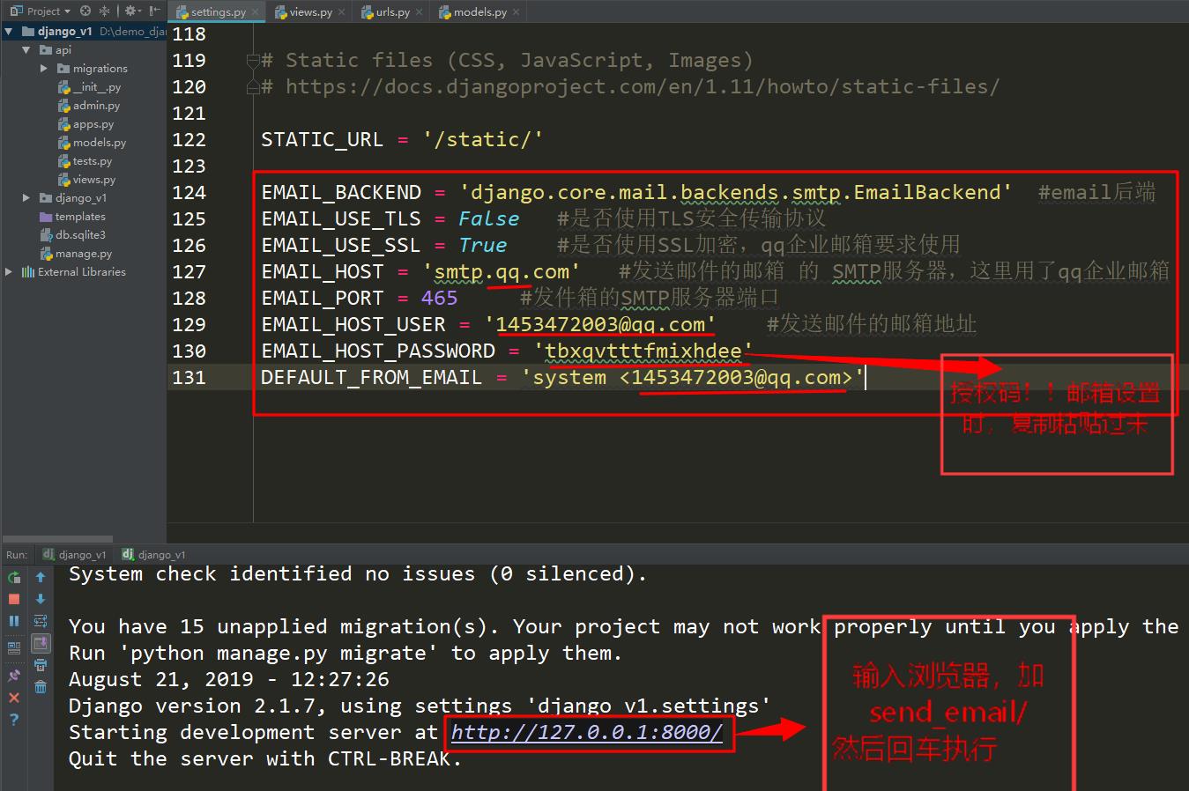Open Run panel help question mark
This screenshot has height=791, width=1189.
pos(13,719)
